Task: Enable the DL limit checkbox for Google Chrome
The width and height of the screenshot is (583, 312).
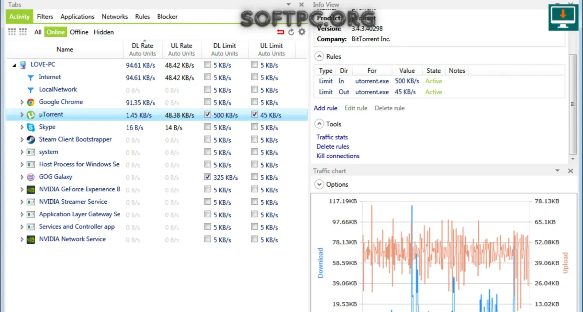Action: click(x=208, y=102)
